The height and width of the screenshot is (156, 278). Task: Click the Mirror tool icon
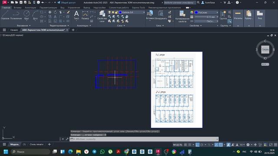pyautogui.click(x=55, y=16)
